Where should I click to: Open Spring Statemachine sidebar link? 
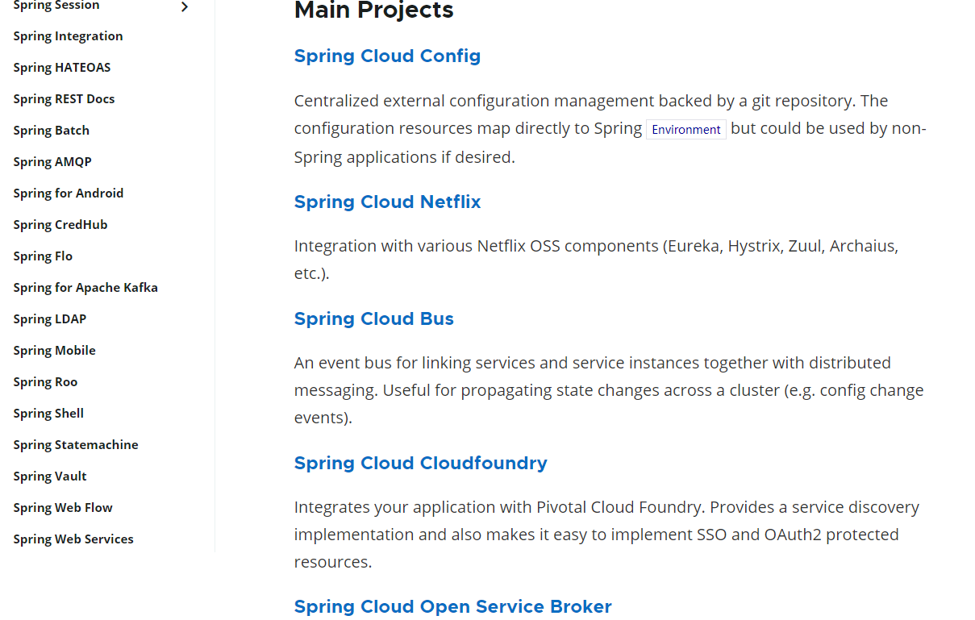tap(76, 445)
